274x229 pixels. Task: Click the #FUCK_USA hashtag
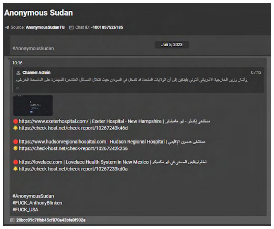pos(25,210)
